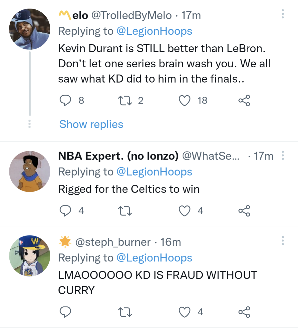Share the 'Rigged for the Celtics' tweet
Viewport: 298px width, 328px height.
pyautogui.click(x=244, y=211)
